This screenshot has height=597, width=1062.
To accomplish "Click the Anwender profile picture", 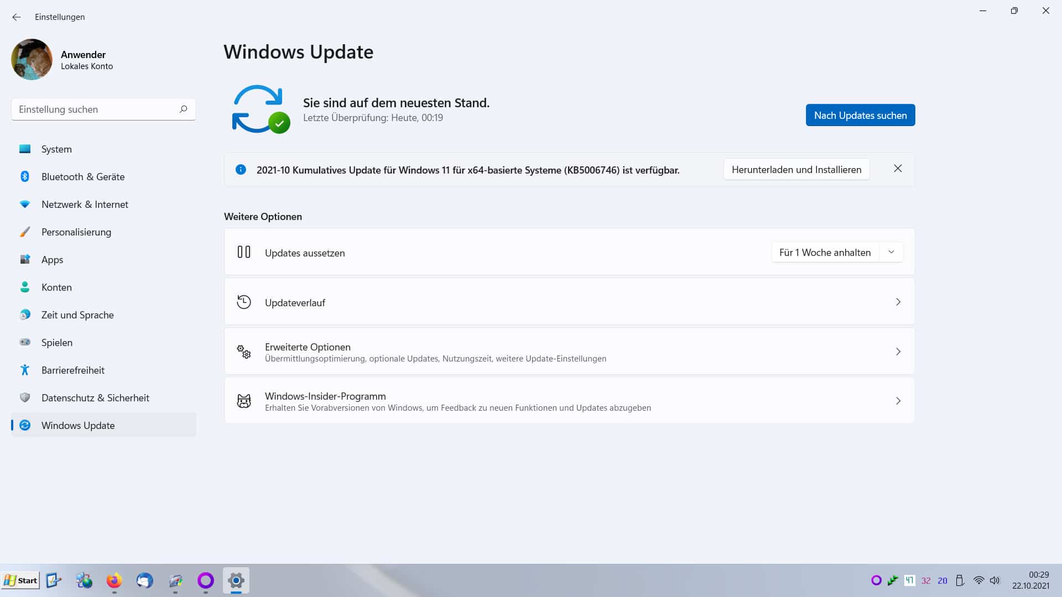I will coord(32,59).
